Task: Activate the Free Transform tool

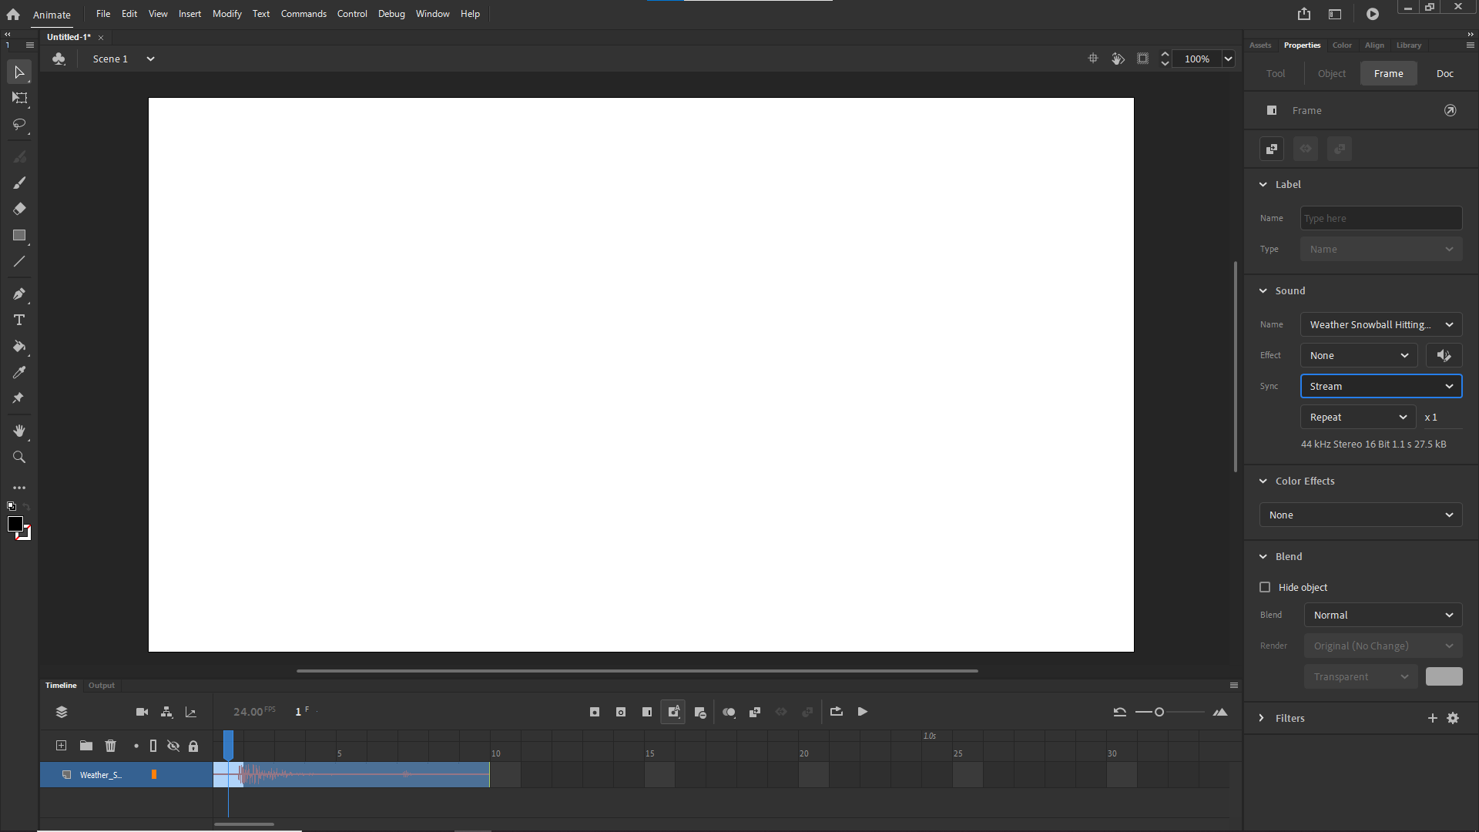Action: point(19,99)
